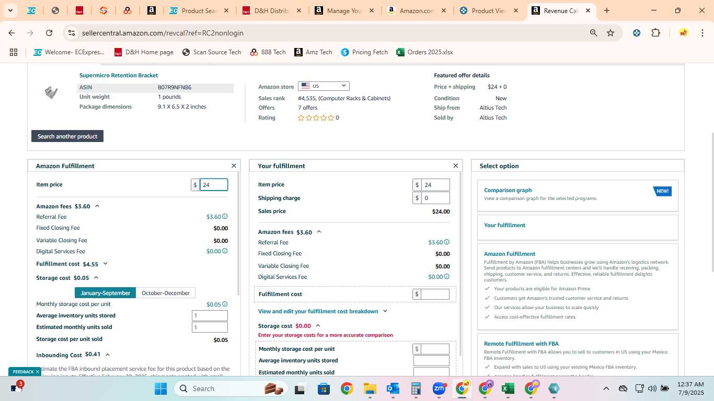Viewport: 714px width, 401px height.
Task: Switch to D&H Distributing tab
Action: (271, 10)
